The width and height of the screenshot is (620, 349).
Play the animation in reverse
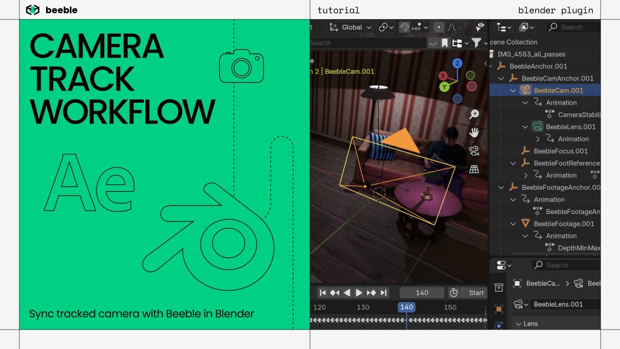click(x=347, y=293)
